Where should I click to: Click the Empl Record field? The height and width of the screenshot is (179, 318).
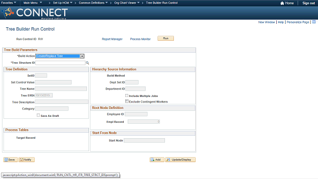click(x=144, y=121)
